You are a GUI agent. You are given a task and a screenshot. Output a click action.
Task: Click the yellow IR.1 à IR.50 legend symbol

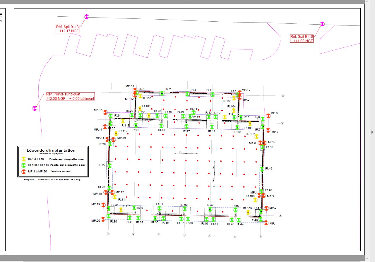click(x=23, y=159)
